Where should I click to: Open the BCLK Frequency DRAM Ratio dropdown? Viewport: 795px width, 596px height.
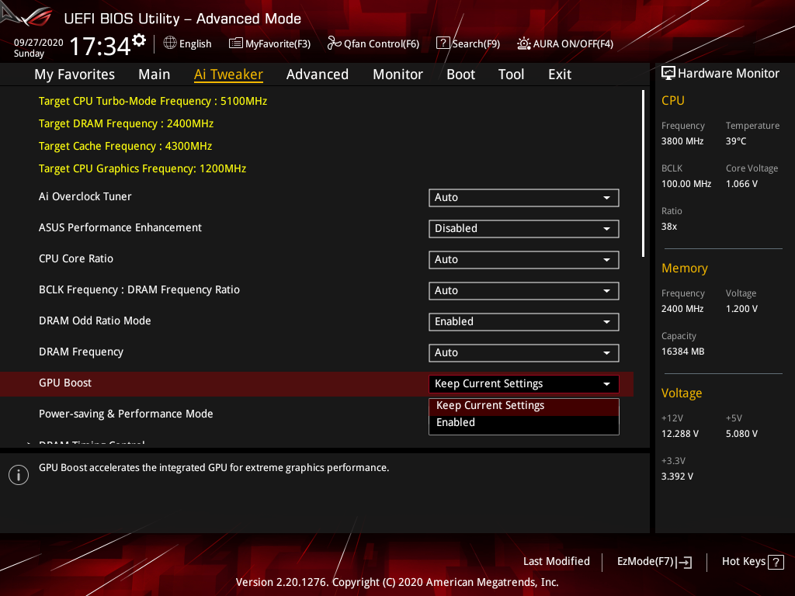click(524, 290)
